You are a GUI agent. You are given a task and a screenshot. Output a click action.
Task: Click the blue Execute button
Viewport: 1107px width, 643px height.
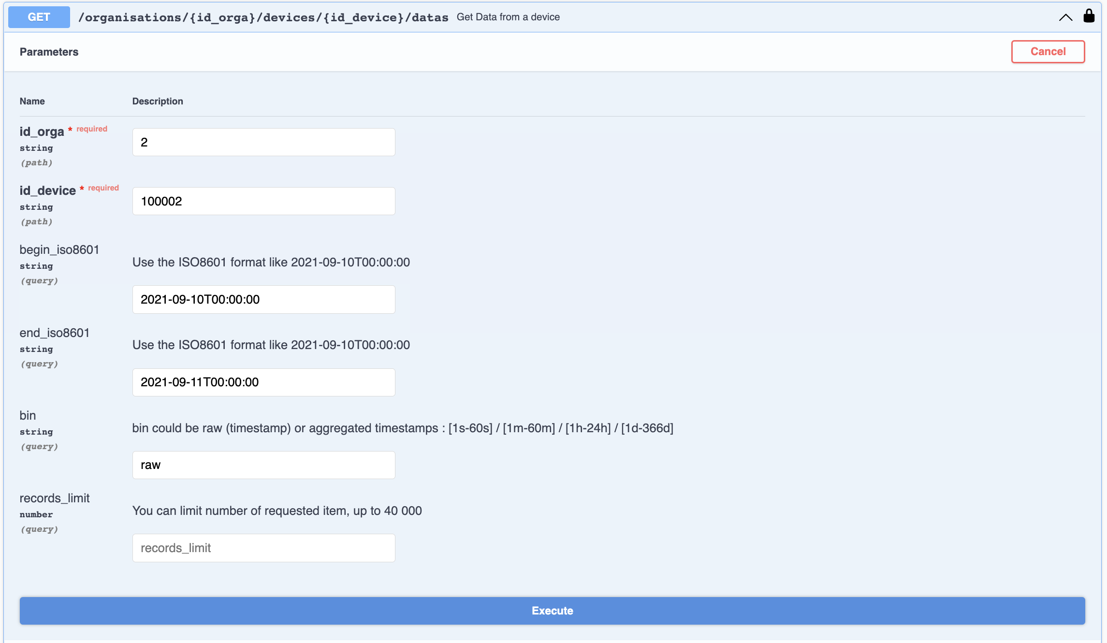(x=552, y=611)
